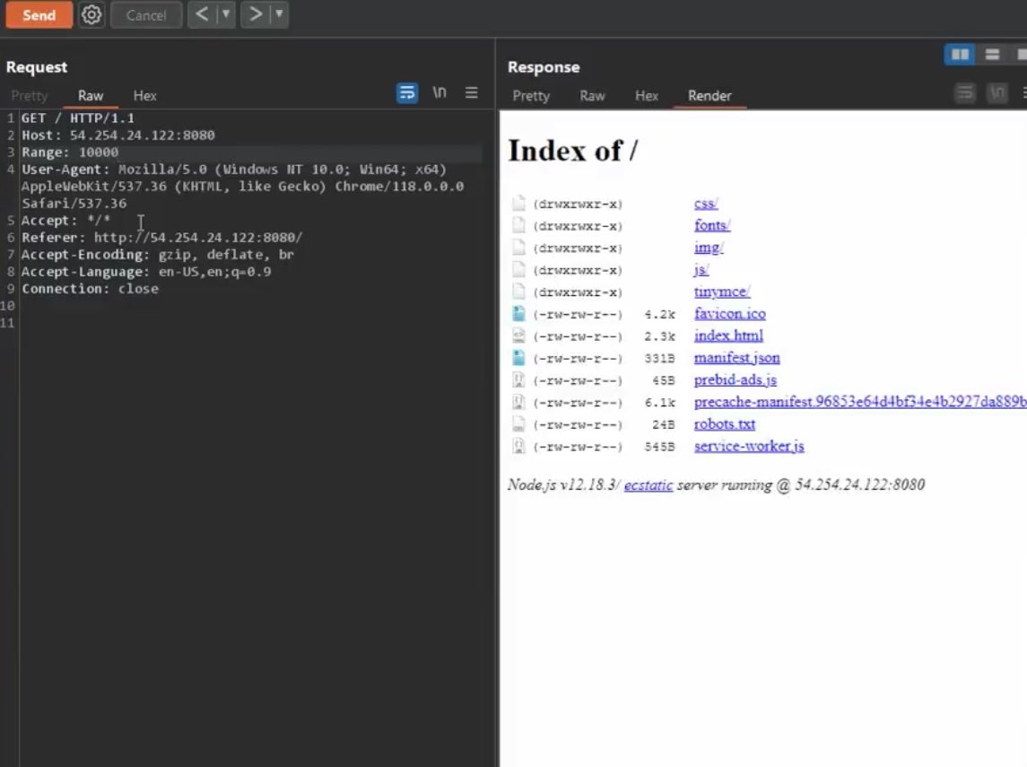Click the folder icon beside img/
Image resolution: width=1027 pixels, height=767 pixels.
coord(518,248)
